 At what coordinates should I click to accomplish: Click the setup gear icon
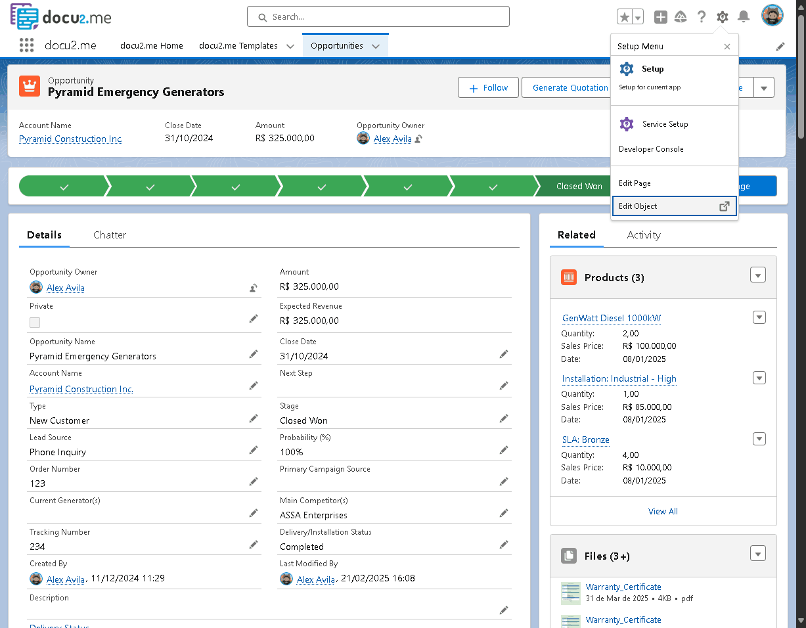(x=723, y=17)
